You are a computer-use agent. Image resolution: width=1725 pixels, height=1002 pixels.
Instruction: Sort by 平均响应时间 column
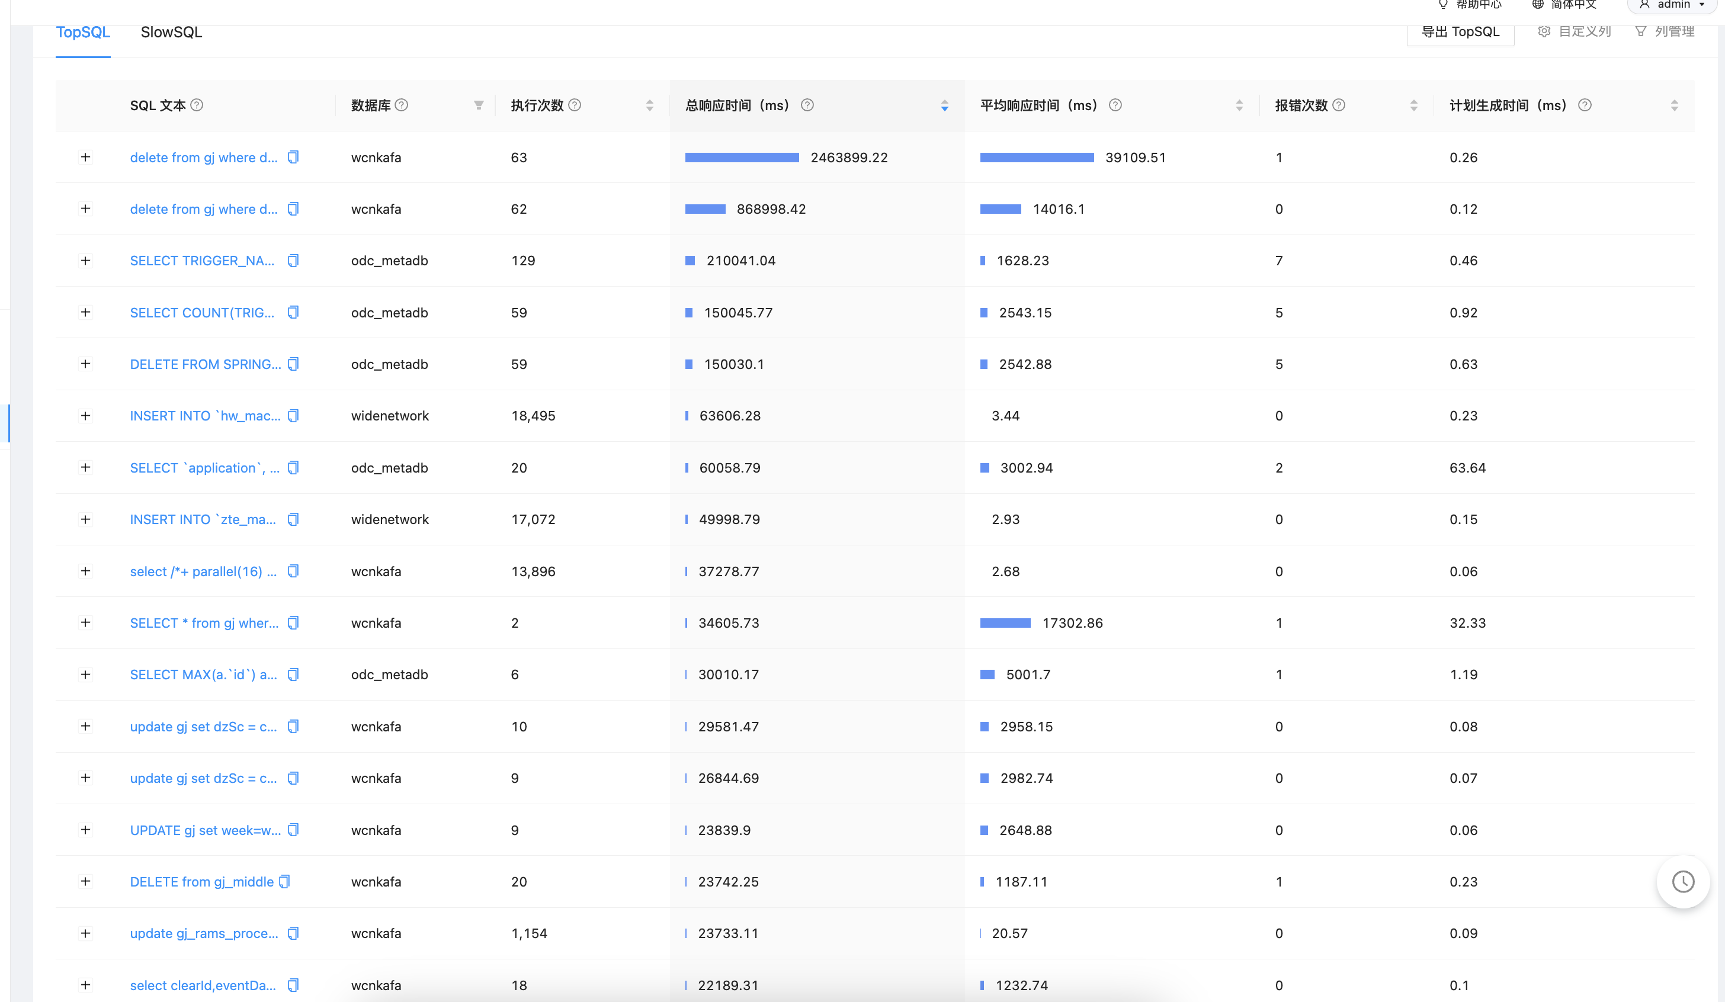(1239, 105)
